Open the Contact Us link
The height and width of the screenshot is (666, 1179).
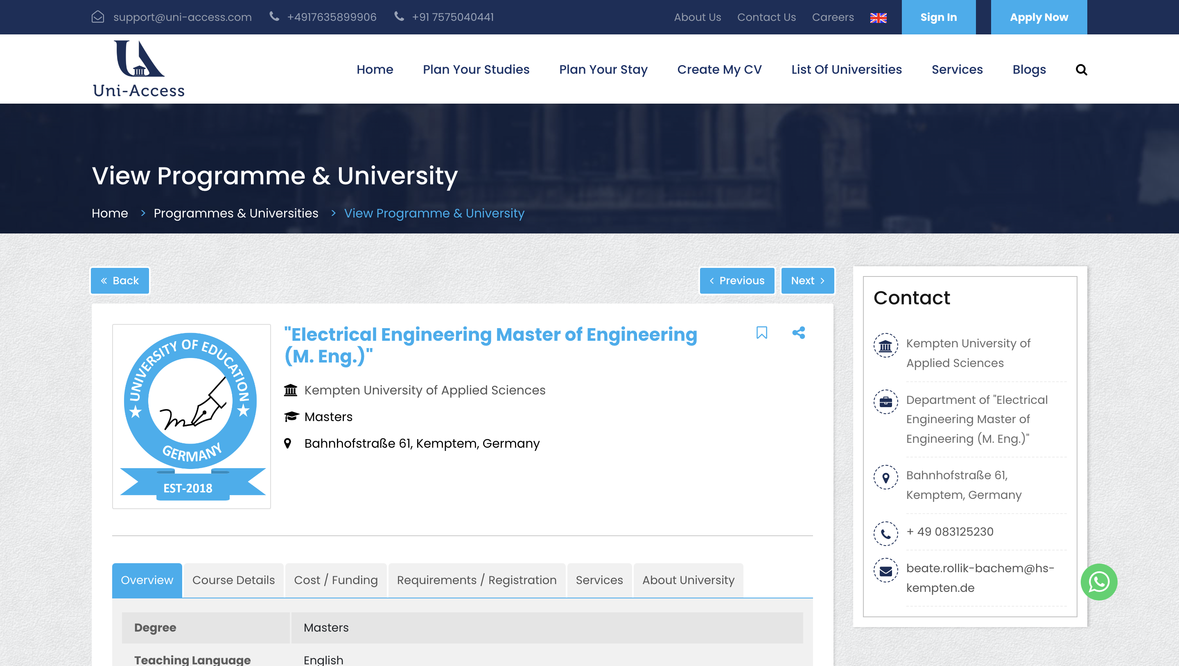click(x=766, y=17)
